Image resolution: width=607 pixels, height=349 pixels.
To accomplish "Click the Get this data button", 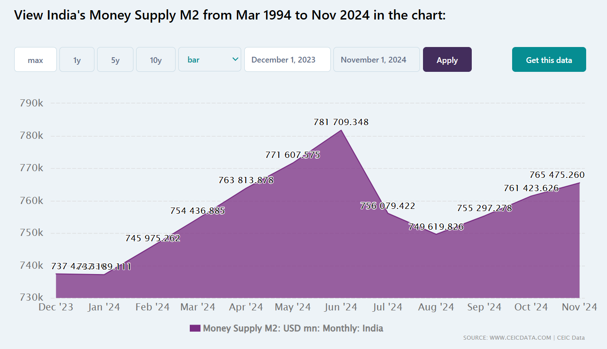I will tap(549, 59).
